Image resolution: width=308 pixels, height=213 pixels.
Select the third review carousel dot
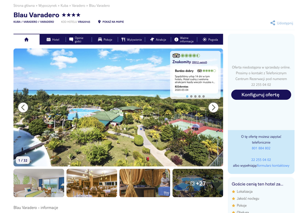point(196,96)
